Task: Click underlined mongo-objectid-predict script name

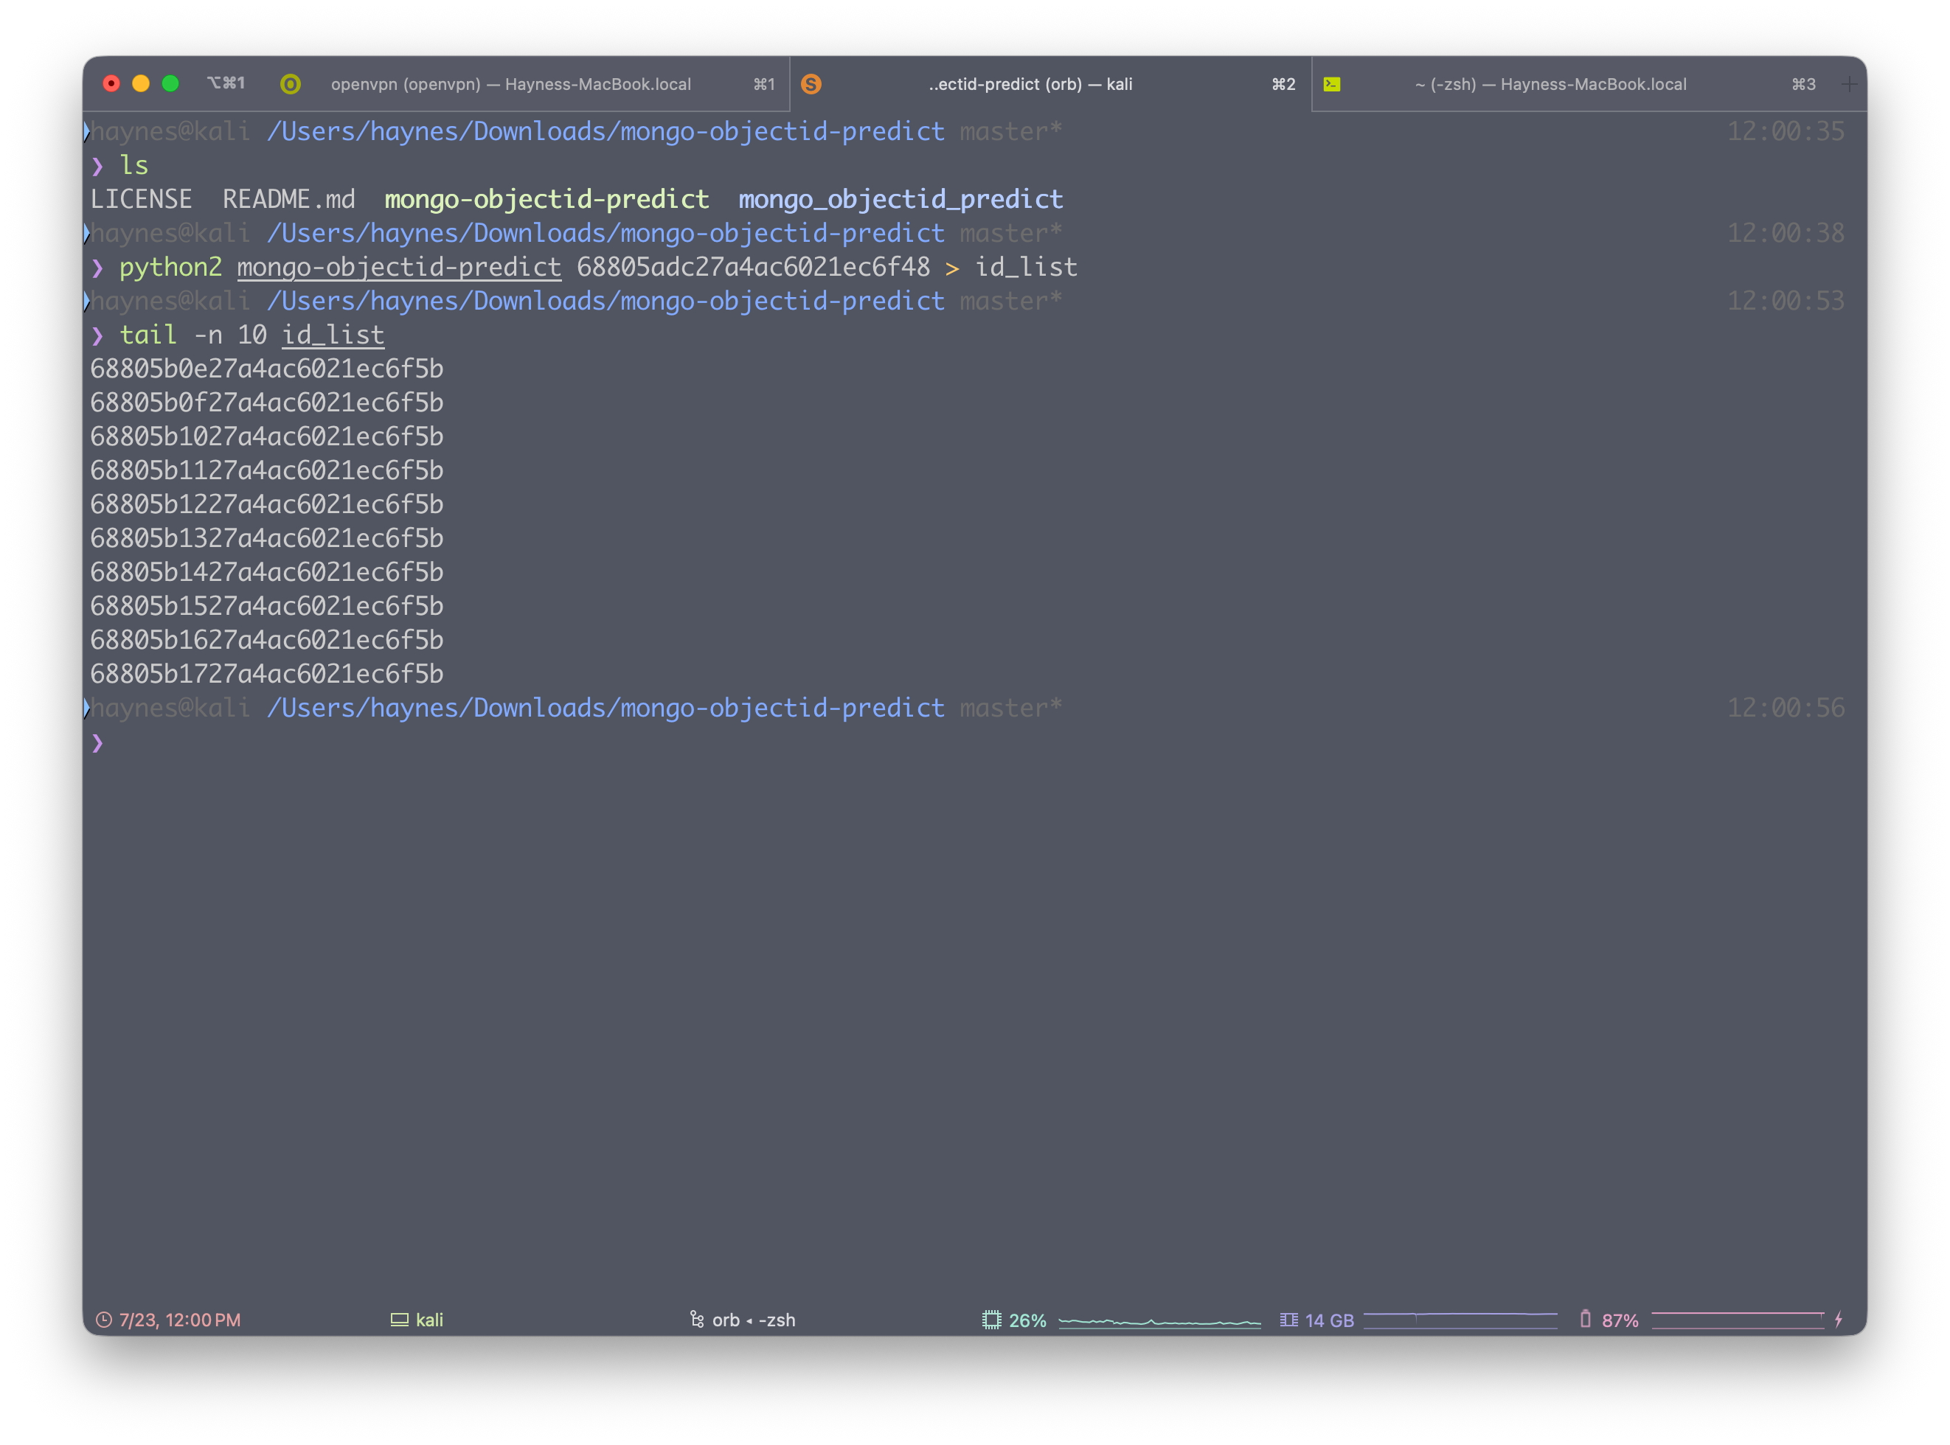Action: [399, 267]
